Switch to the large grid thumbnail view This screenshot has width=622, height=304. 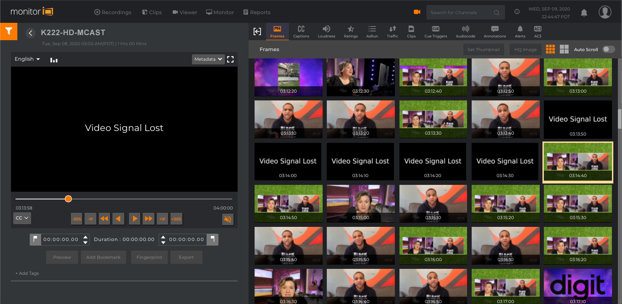564,49
